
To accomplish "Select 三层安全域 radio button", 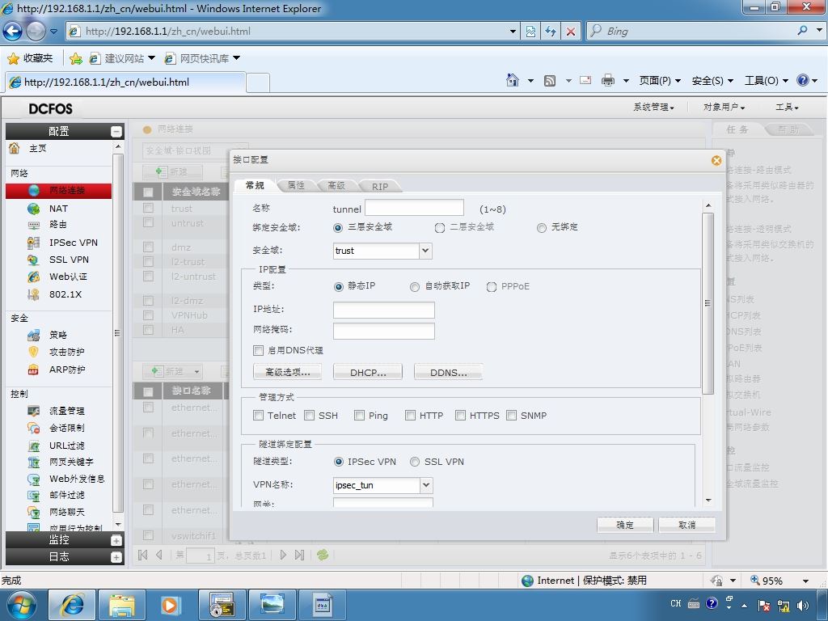I will point(338,228).
